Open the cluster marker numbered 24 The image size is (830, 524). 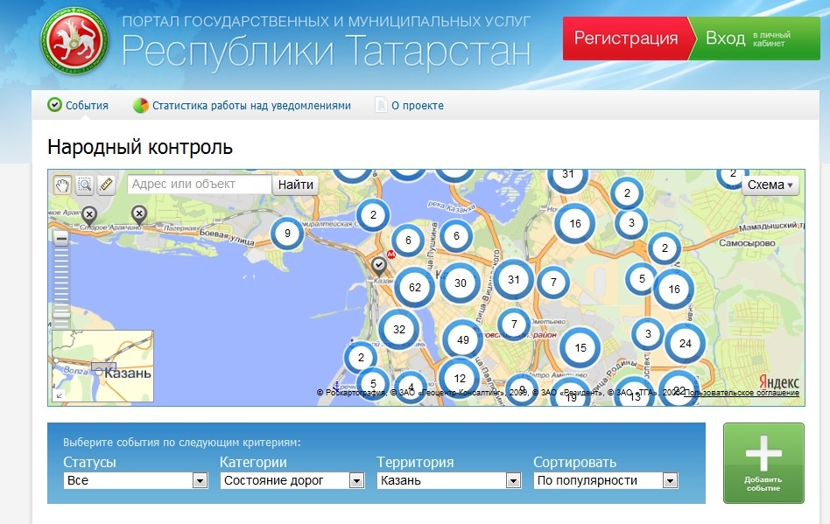tap(685, 344)
